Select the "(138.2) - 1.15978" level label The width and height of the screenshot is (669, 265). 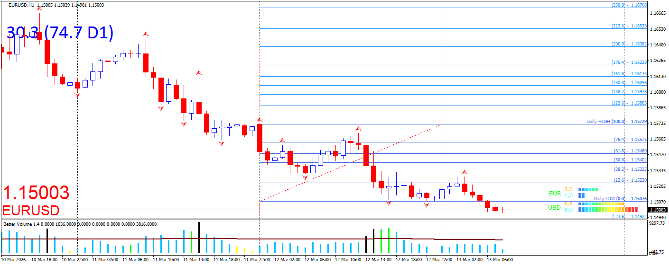point(629,91)
